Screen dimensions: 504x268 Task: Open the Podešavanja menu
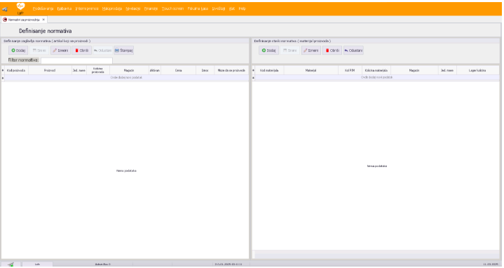click(43, 8)
